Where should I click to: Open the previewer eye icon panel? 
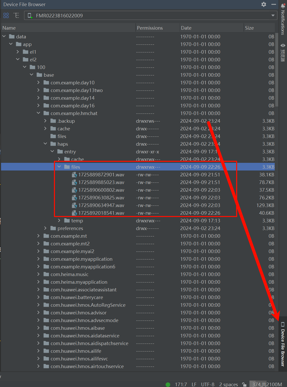point(283,45)
